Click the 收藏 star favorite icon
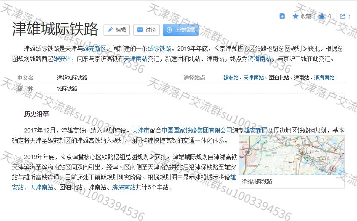The image size is (357, 221). [x=296, y=16]
